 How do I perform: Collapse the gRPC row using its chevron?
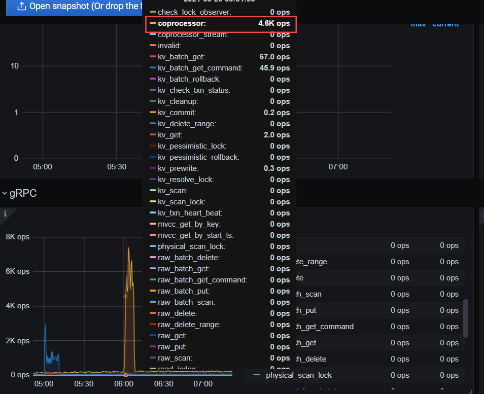(5, 193)
